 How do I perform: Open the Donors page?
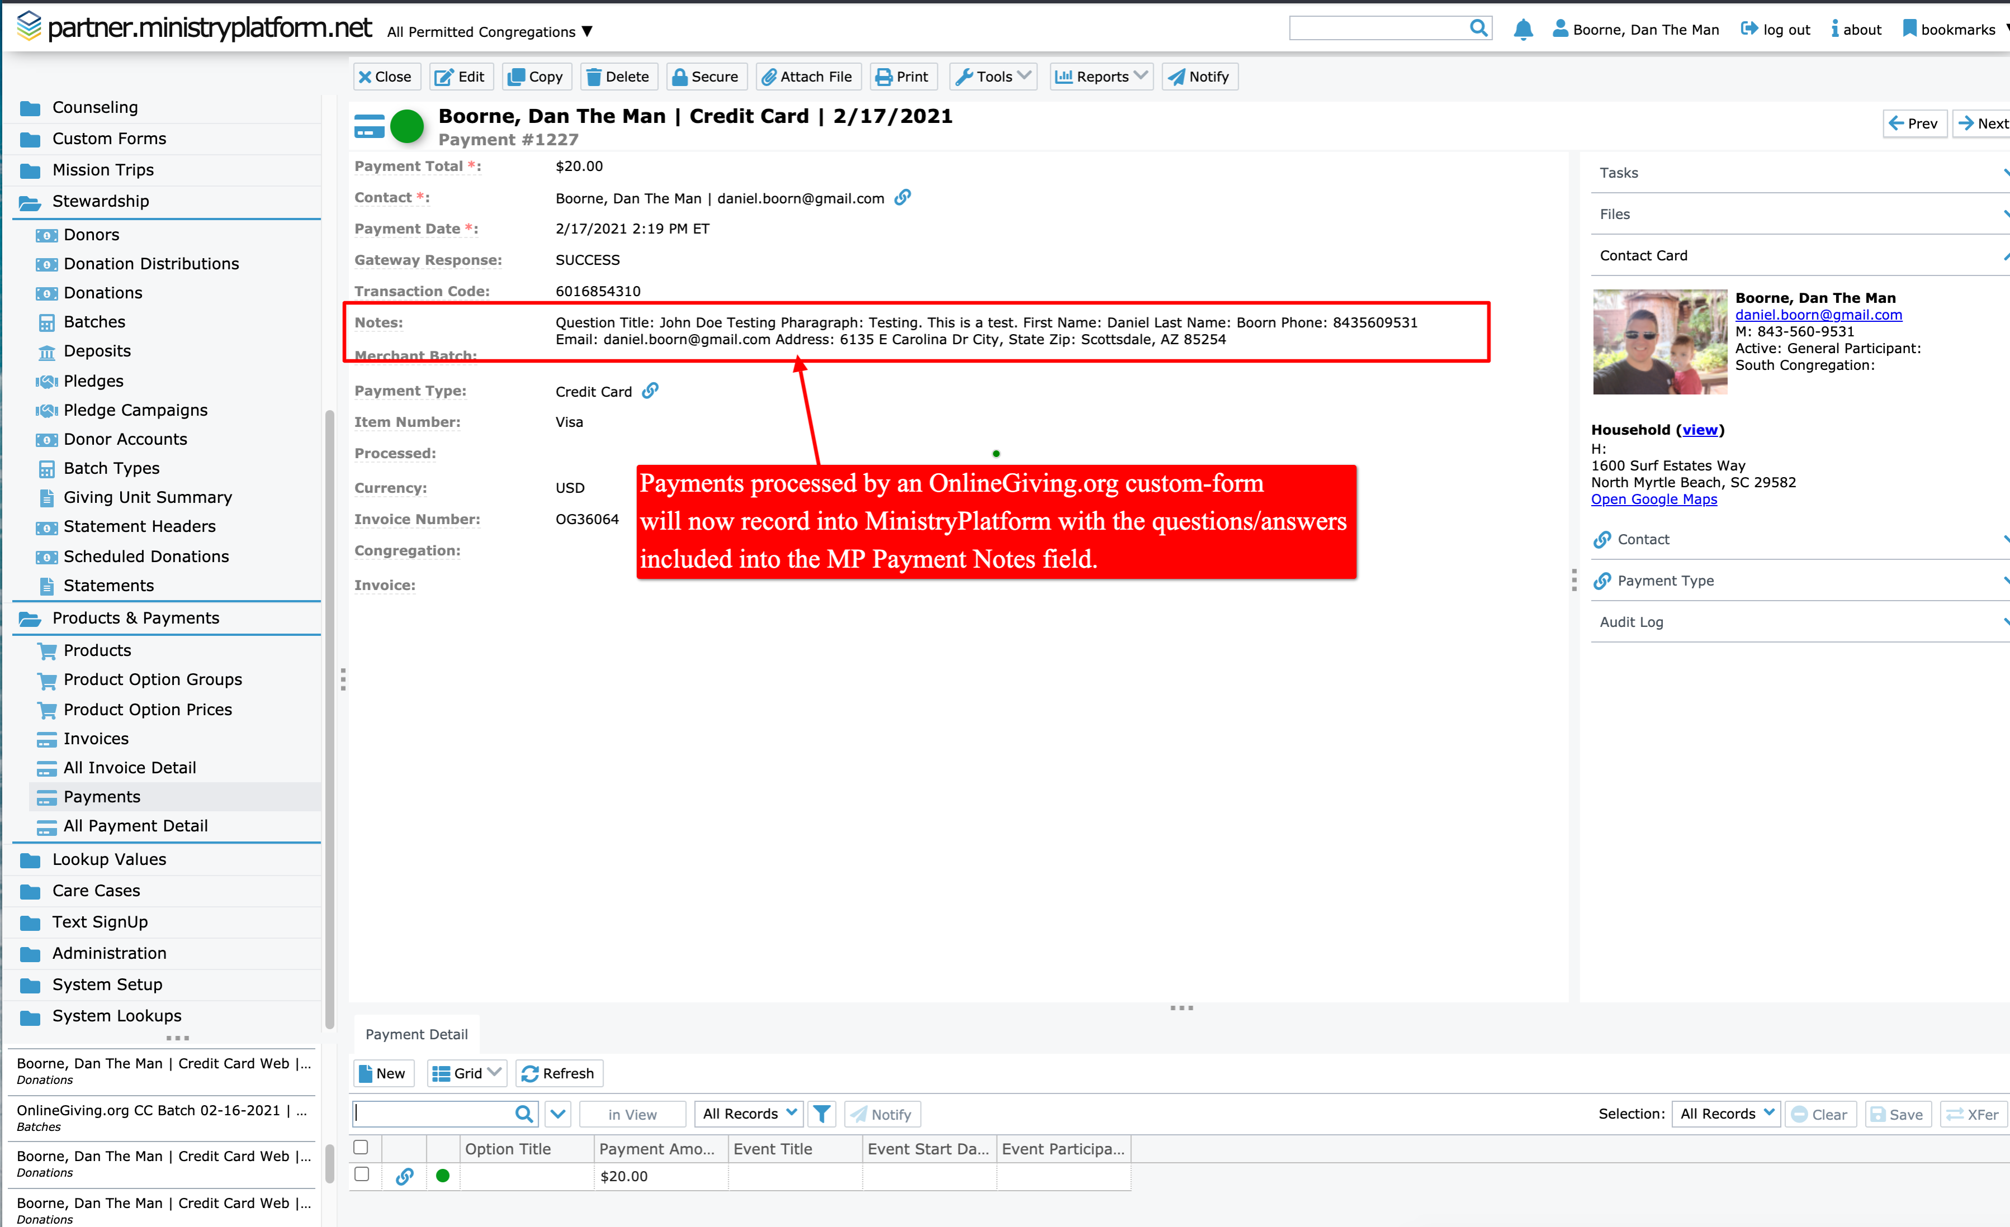91,235
